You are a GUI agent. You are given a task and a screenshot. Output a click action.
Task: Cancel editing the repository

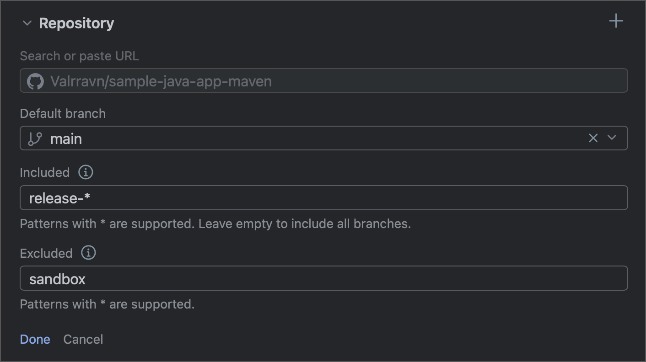(x=83, y=339)
